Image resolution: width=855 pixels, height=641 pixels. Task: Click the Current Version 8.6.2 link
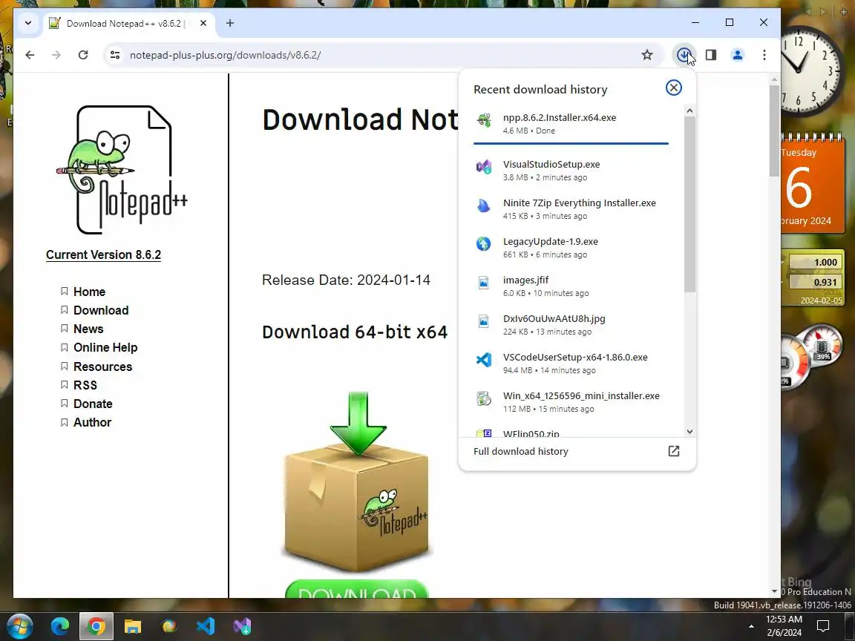(103, 254)
